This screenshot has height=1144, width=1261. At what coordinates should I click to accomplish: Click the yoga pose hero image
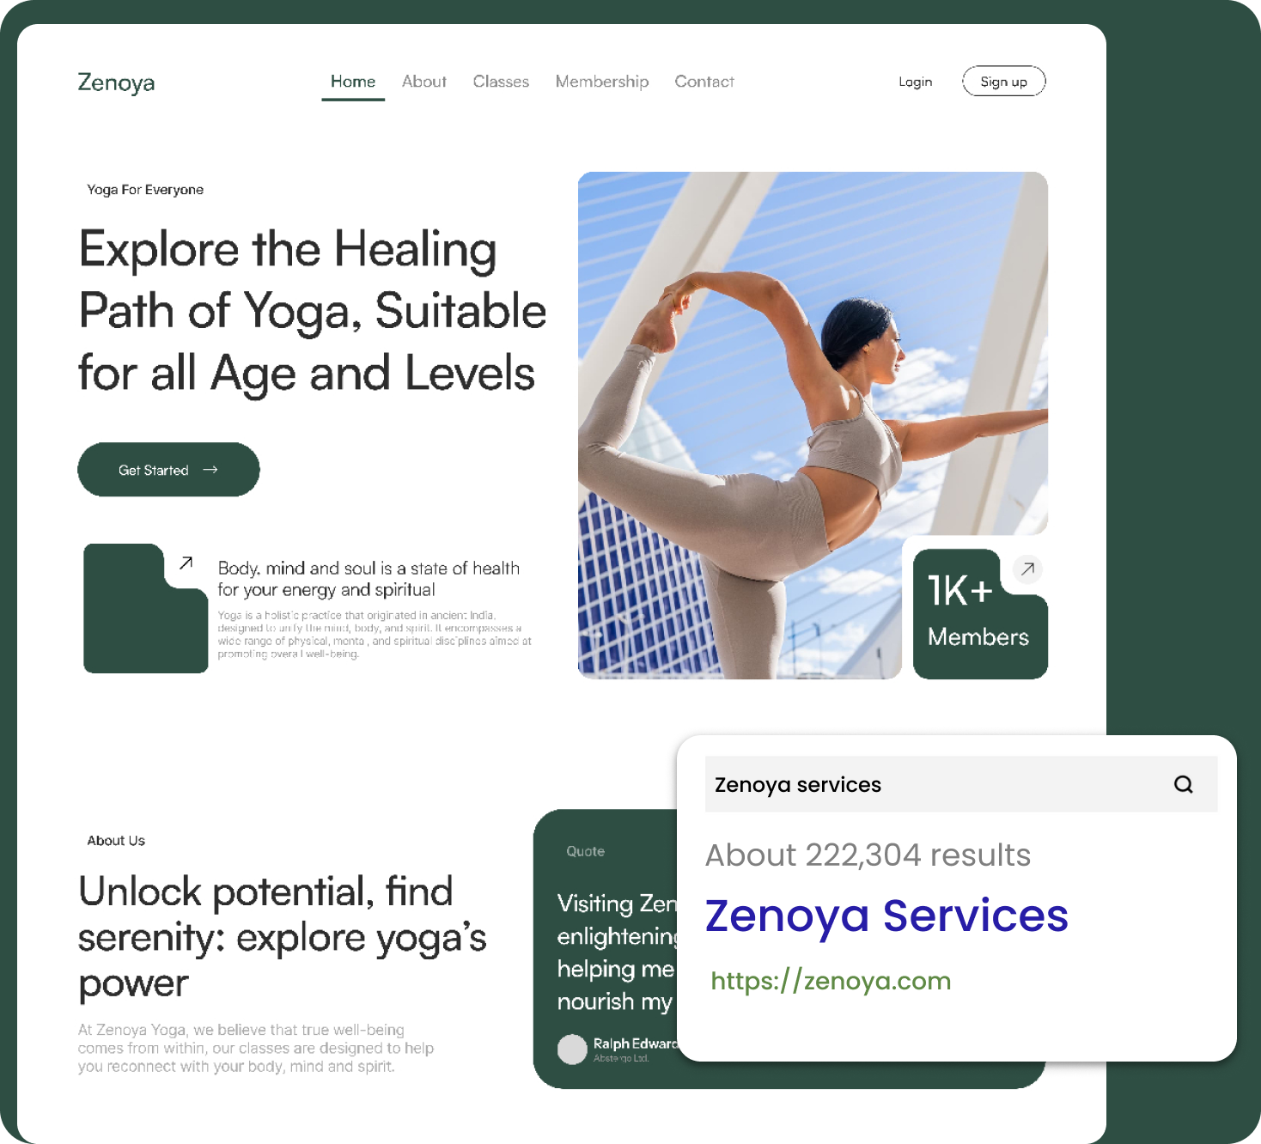pyautogui.click(x=813, y=425)
